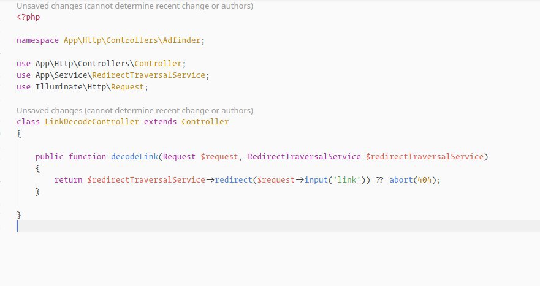Click Controller in the App\Http\Controllers use statement
This screenshot has height=286, width=540.
click(158, 64)
